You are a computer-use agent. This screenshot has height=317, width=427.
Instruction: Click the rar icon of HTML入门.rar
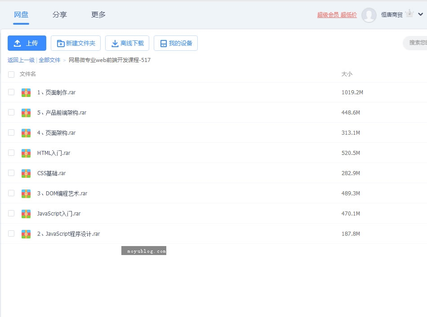26,153
